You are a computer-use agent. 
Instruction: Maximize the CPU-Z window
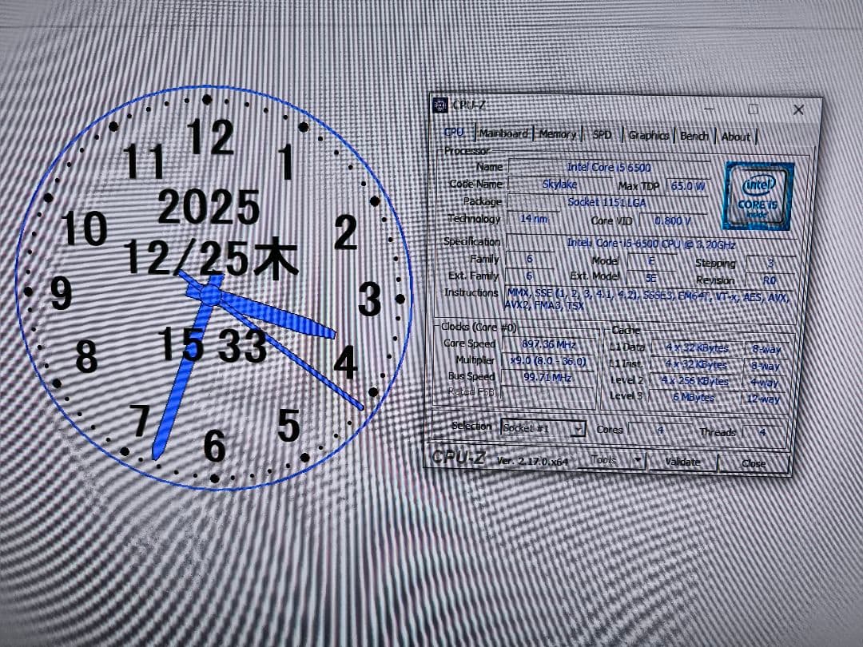pos(753,109)
